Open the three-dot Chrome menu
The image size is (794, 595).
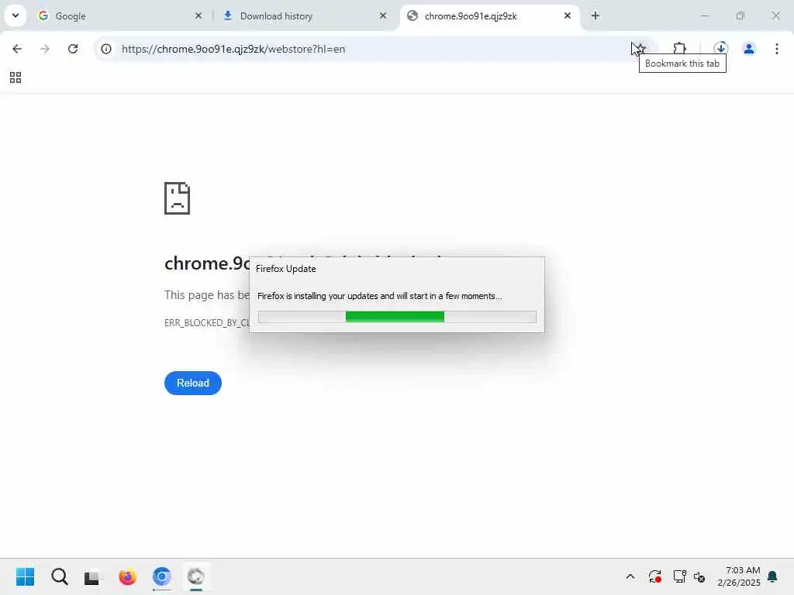coord(776,49)
